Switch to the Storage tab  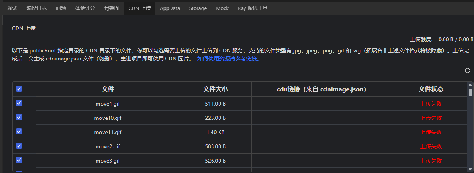coord(198,8)
